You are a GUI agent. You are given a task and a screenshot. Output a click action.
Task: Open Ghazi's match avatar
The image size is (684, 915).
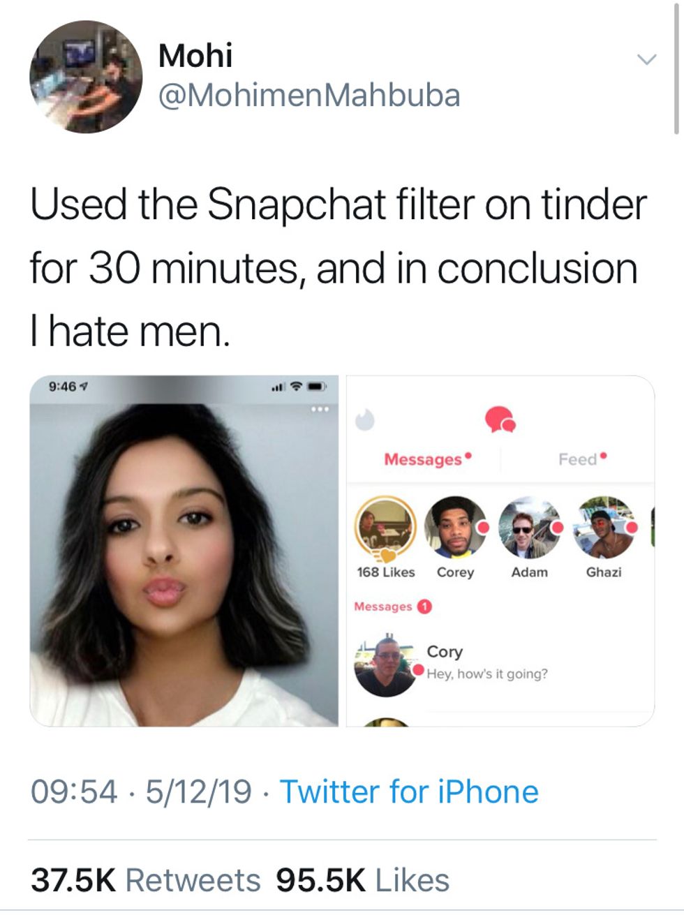tap(604, 528)
